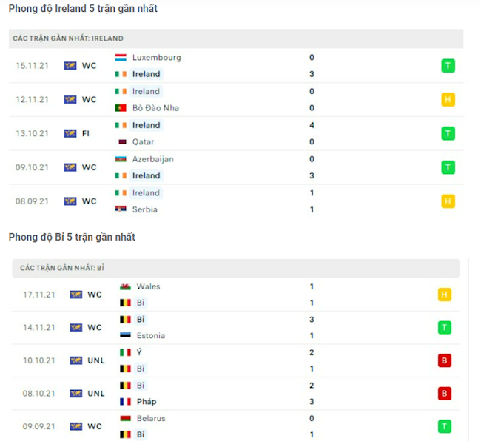Select the Estonia team name
Screen dimensions: 481x447
coord(151,336)
